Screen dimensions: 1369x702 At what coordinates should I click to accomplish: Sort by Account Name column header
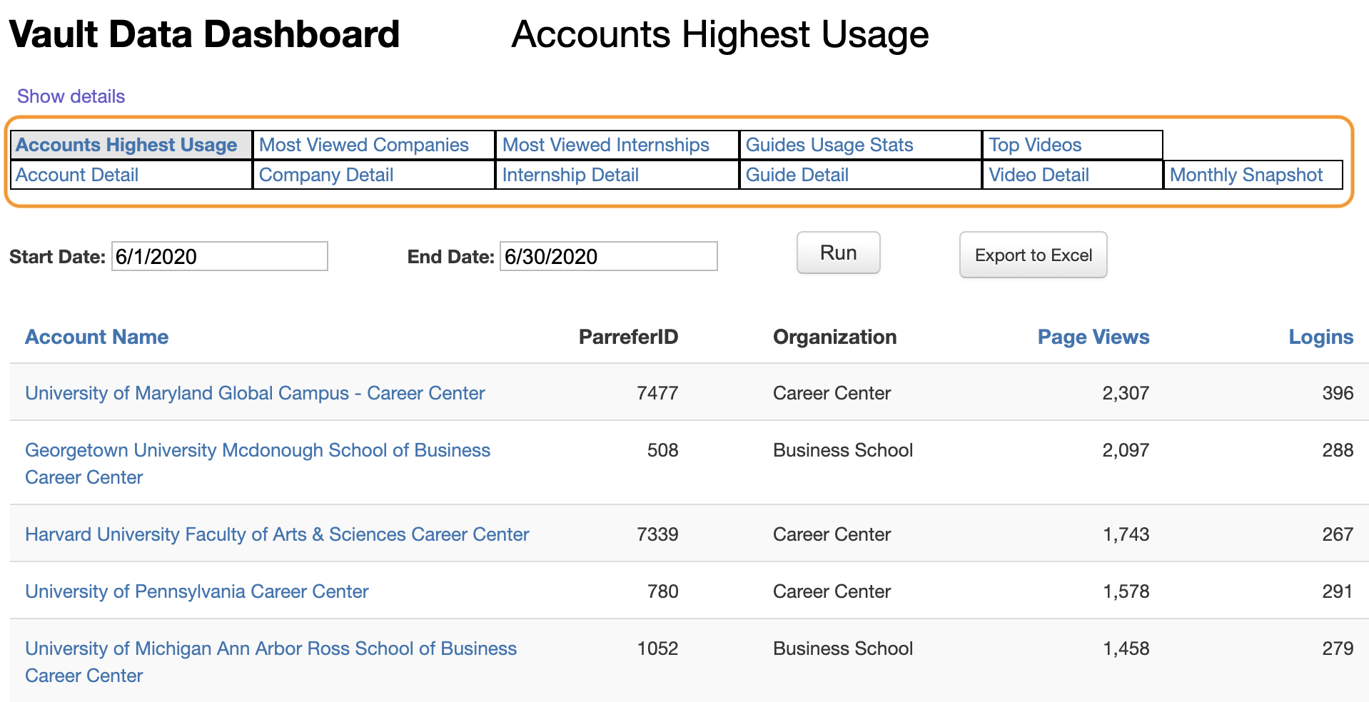pos(97,337)
